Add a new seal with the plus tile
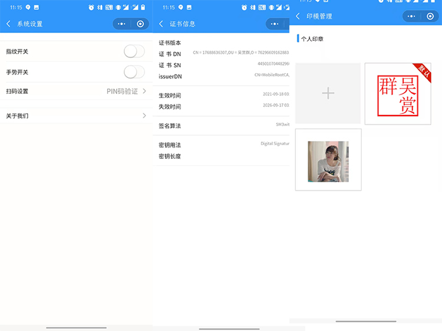 328,93
